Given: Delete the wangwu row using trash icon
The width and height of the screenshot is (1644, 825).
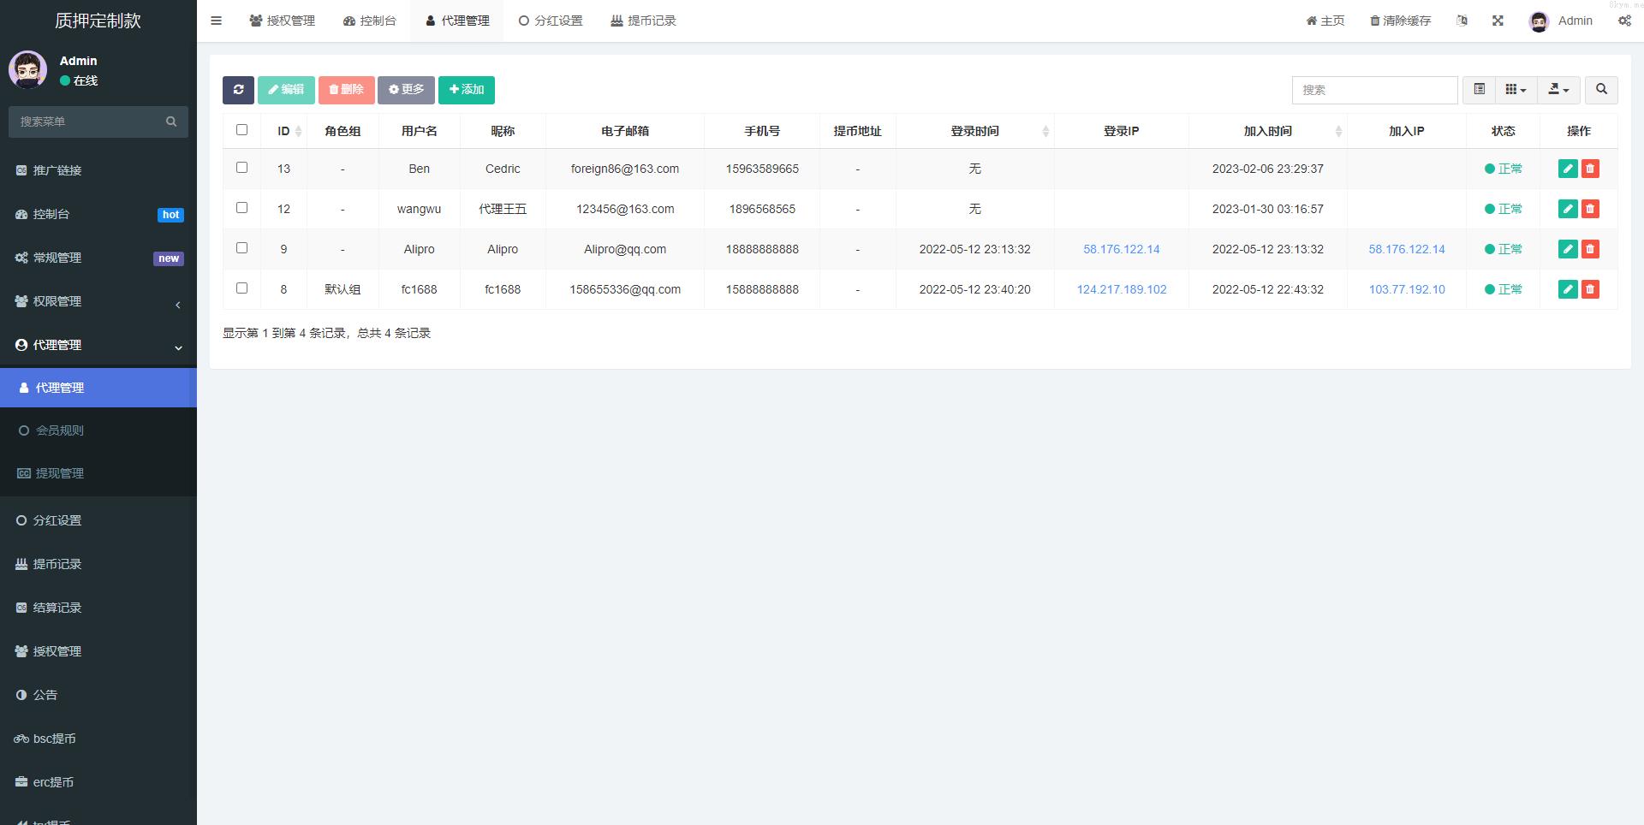Looking at the screenshot, I should (x=1590, y=209).
